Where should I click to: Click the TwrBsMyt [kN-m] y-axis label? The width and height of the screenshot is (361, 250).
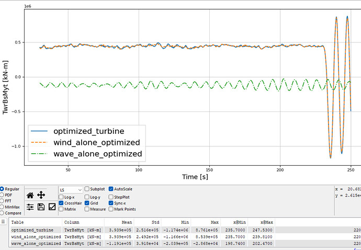click(x=5, y=87)
